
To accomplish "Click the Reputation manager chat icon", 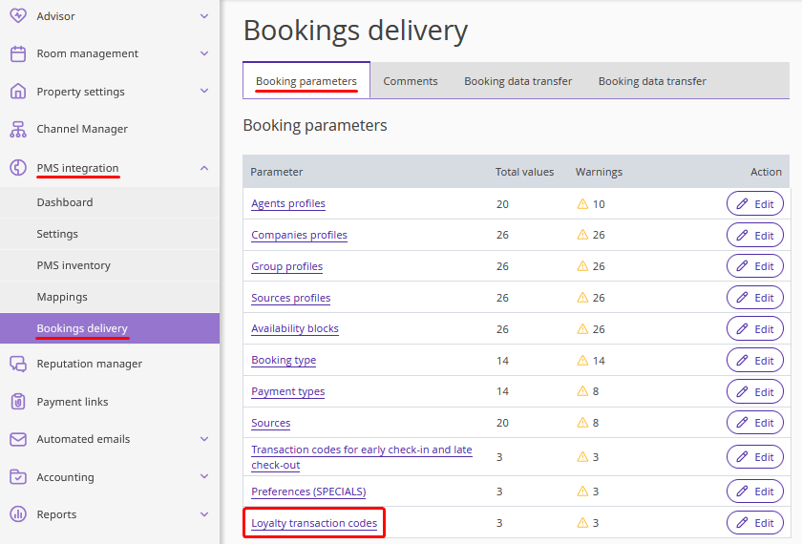I will pyautogui.click(x=18, y=364).
